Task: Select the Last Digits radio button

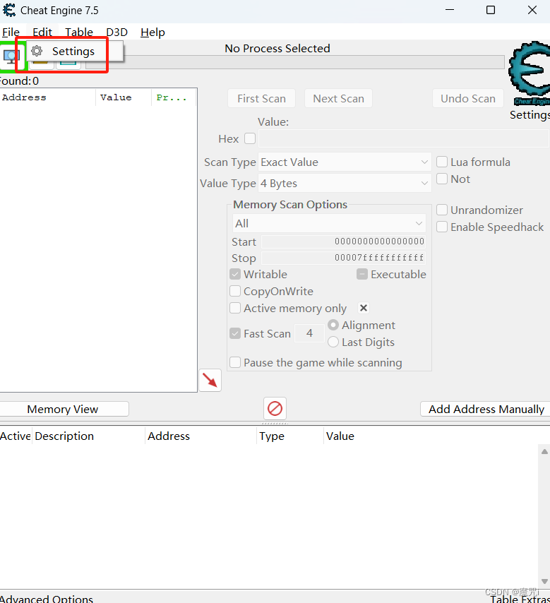Action: (x=333, y=342)
